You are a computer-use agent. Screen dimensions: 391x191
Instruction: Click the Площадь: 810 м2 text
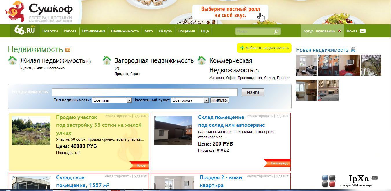213,150
